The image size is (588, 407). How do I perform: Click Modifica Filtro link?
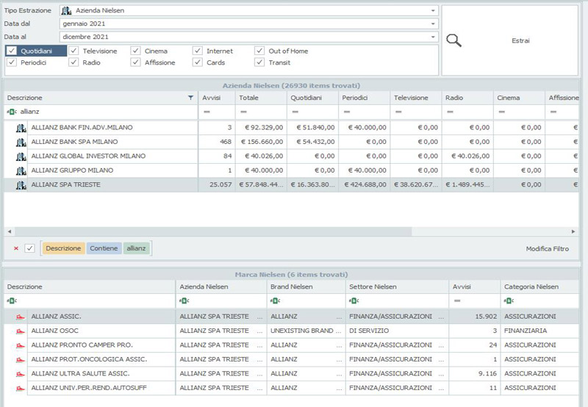click(x=547, y=249)
